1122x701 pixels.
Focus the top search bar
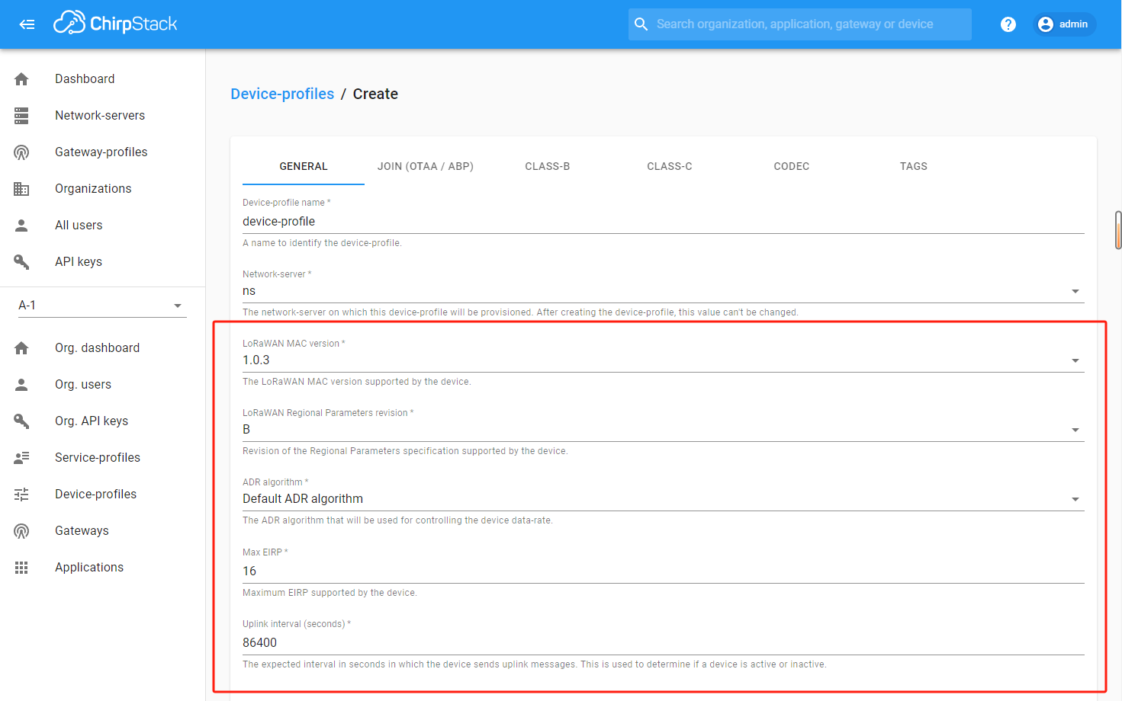799,24
